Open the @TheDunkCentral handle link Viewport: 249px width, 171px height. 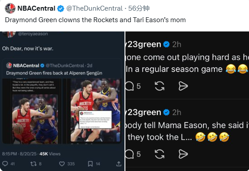pos(94,8)
